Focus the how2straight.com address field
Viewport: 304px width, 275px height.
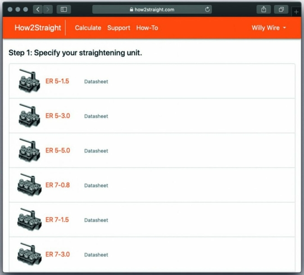pos(152,9)
